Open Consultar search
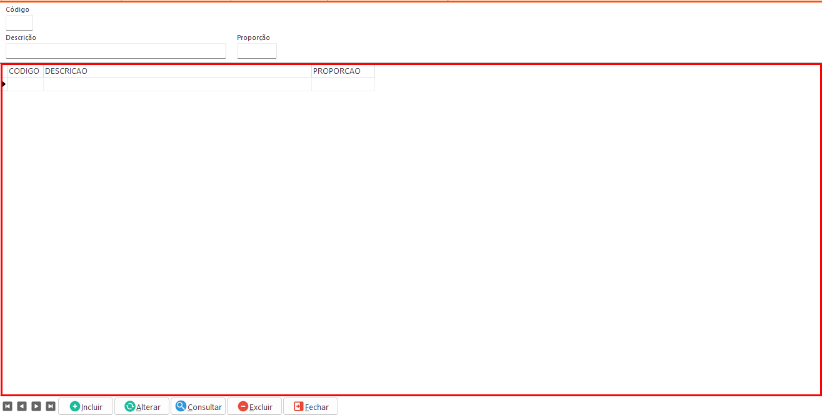The height and width of the screenshot is (415, 822). 198,406
